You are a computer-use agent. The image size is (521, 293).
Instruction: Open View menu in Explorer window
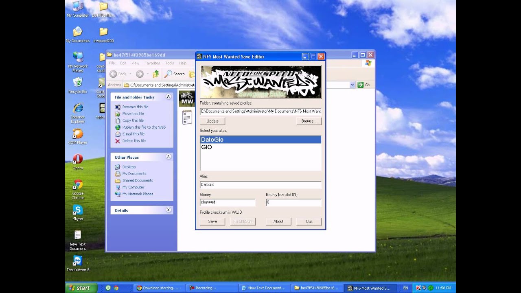(x=135, y=63)
